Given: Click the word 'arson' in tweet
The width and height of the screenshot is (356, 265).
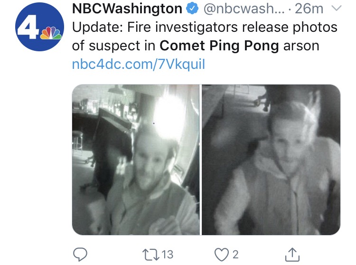Looking at the screenshot, I should 301,46.
